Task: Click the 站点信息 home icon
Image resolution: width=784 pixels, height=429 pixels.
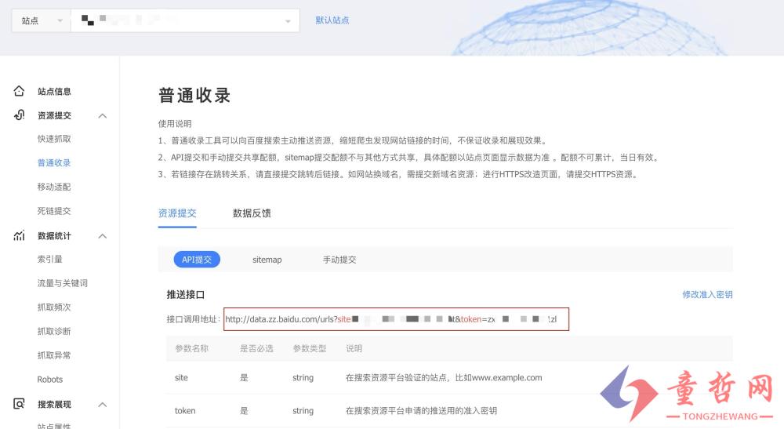Action: [x=19, y=91]
